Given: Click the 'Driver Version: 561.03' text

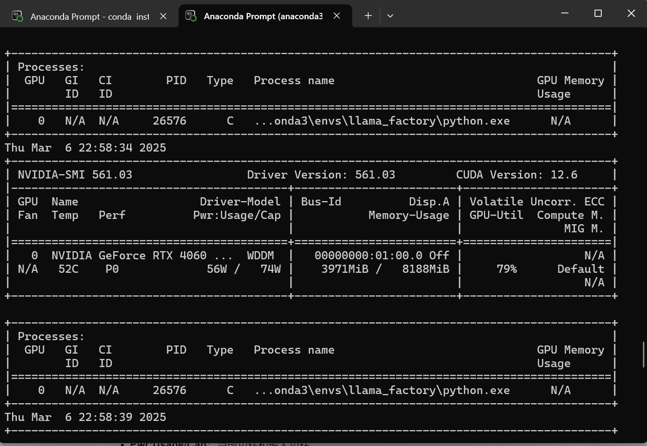Looking at the screenshot, I should click(x=321, y=175).
